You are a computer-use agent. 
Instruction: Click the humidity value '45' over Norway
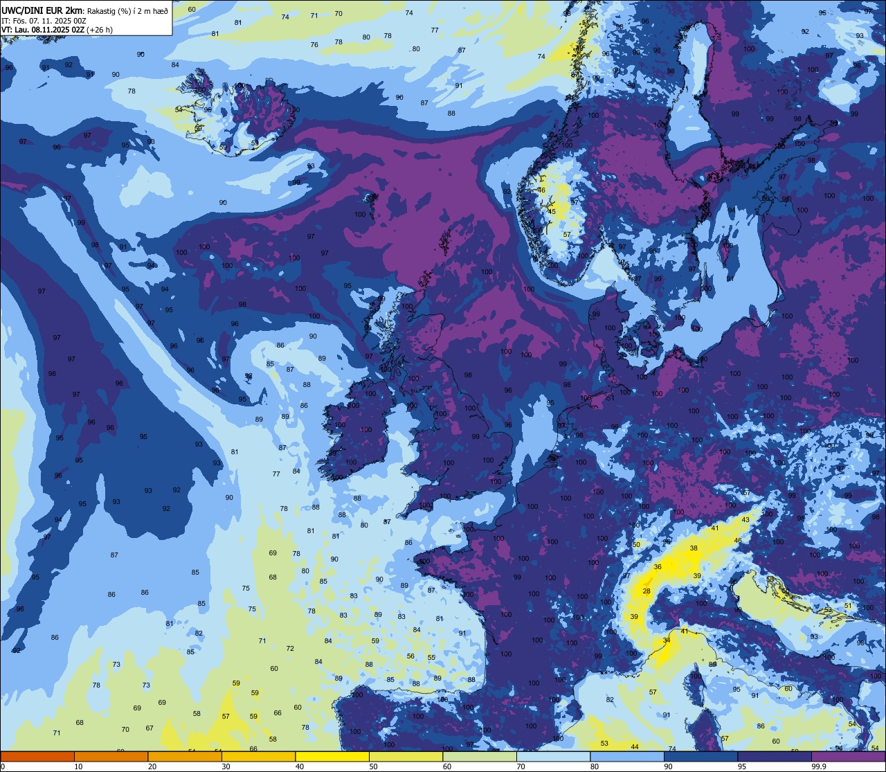[x=552, y=211]
